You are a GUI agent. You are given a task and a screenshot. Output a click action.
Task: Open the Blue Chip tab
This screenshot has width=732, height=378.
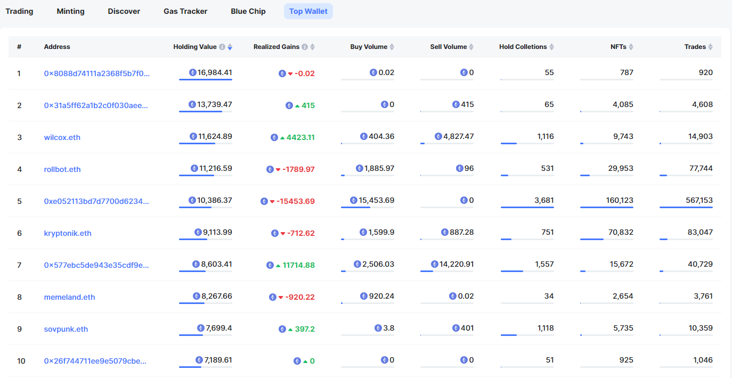(248, 11)
